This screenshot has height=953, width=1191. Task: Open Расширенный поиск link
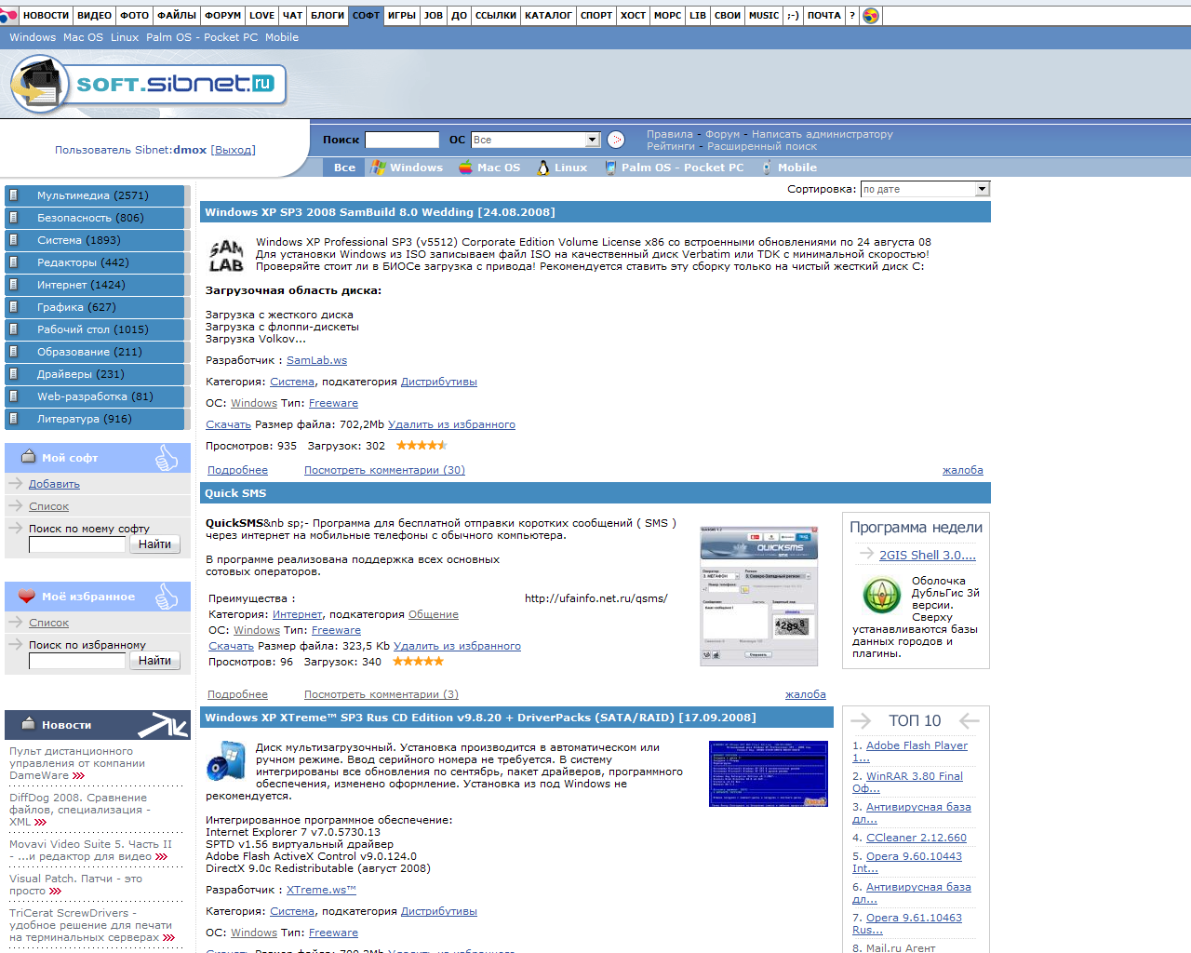[x=762, y=146]
